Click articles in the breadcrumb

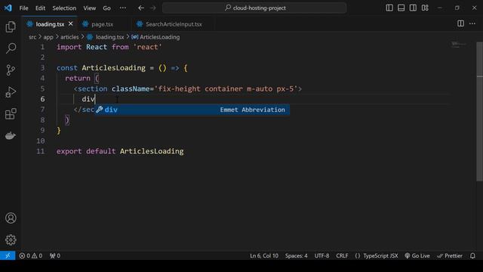click(69, 37)
